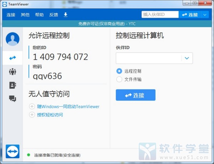Click the top toolbar 连接 button

click(190, 15)
